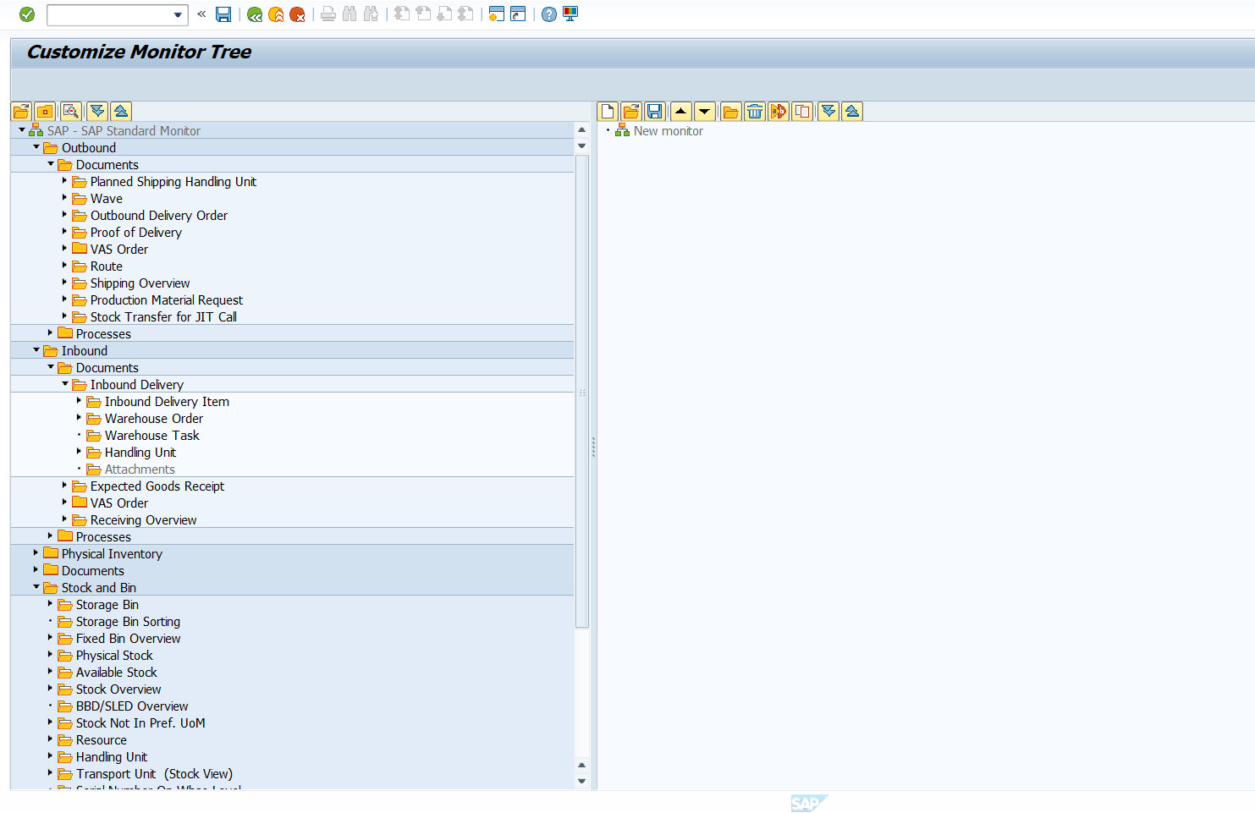Collapse all nodes in the left tree toolbar
Image resolution: width=1255 pixels, height=813 pixels.
pos(121,112)
